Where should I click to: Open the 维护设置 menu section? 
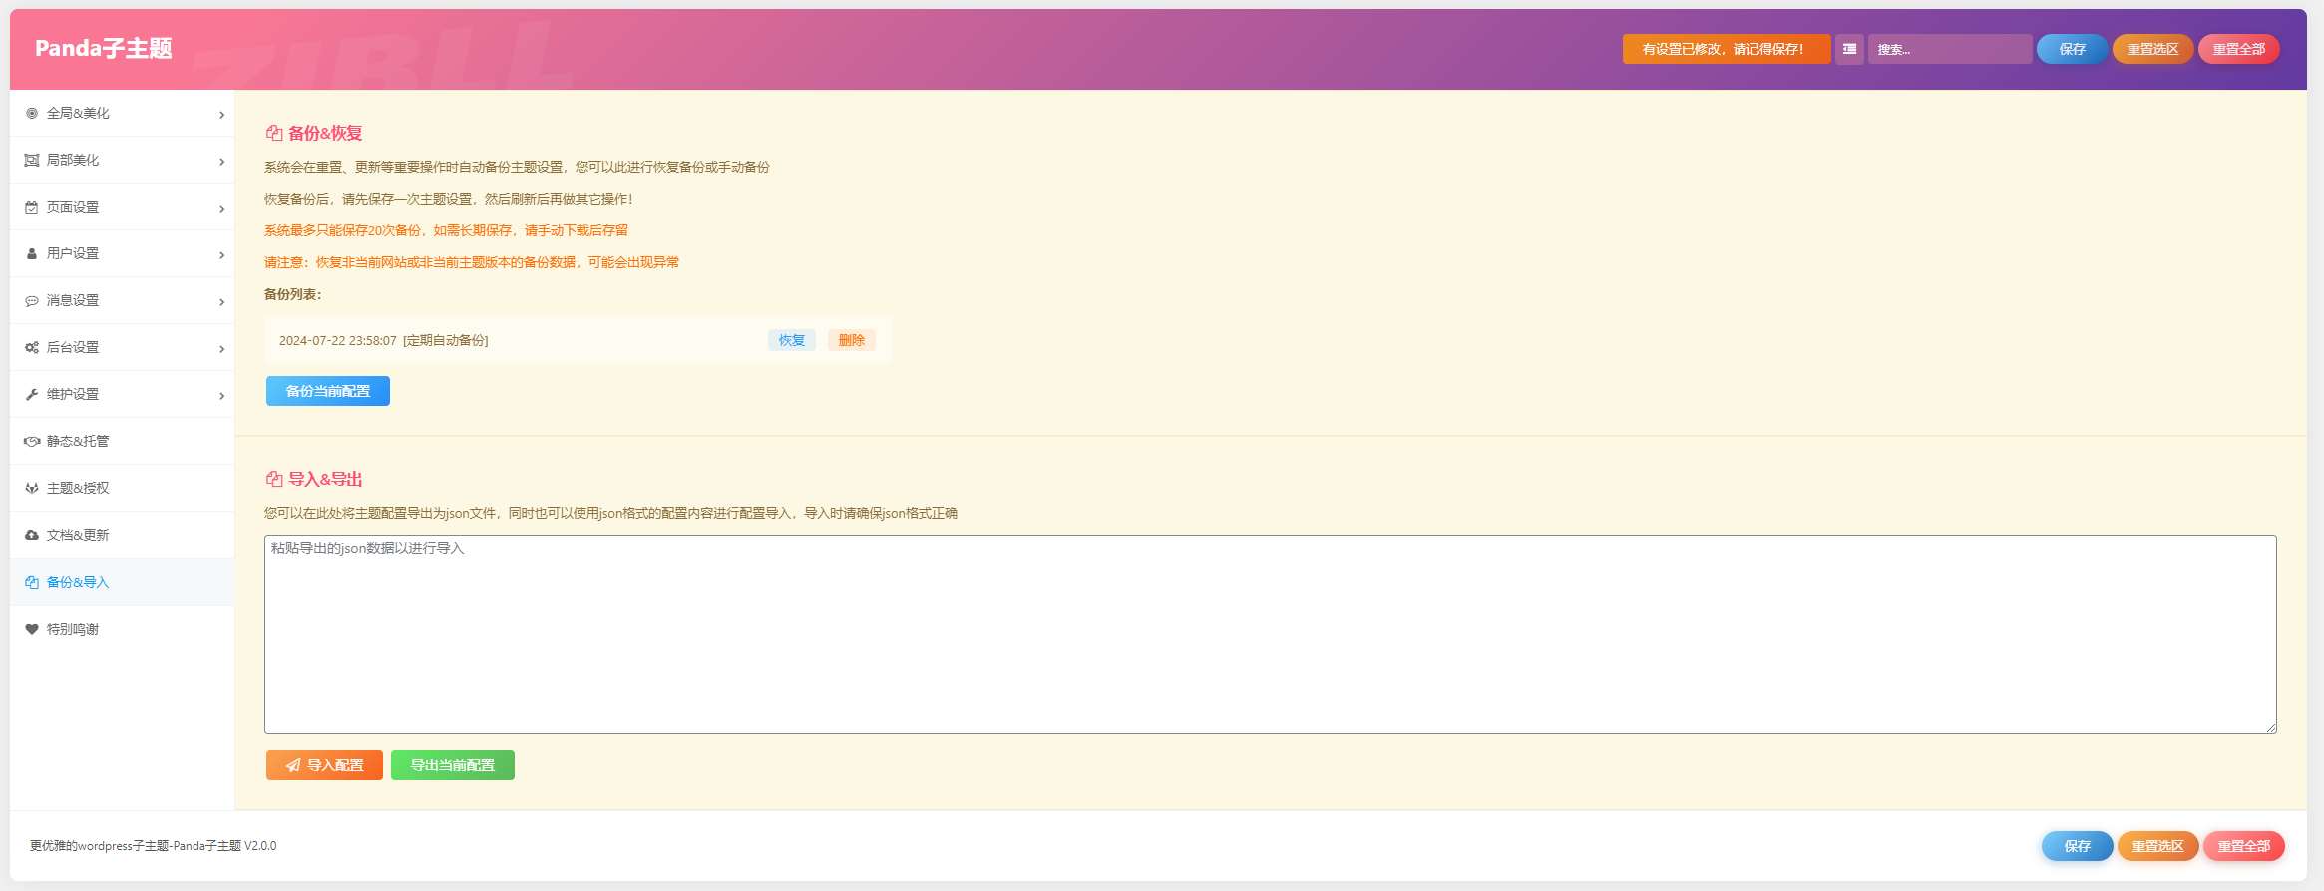click(x=122, y=395)
